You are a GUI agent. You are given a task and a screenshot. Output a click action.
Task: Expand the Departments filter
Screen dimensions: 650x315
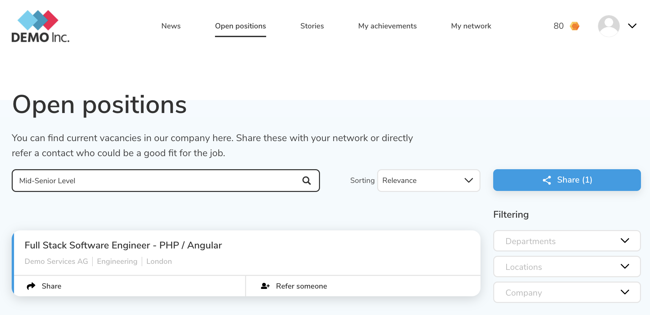[567, 241]
